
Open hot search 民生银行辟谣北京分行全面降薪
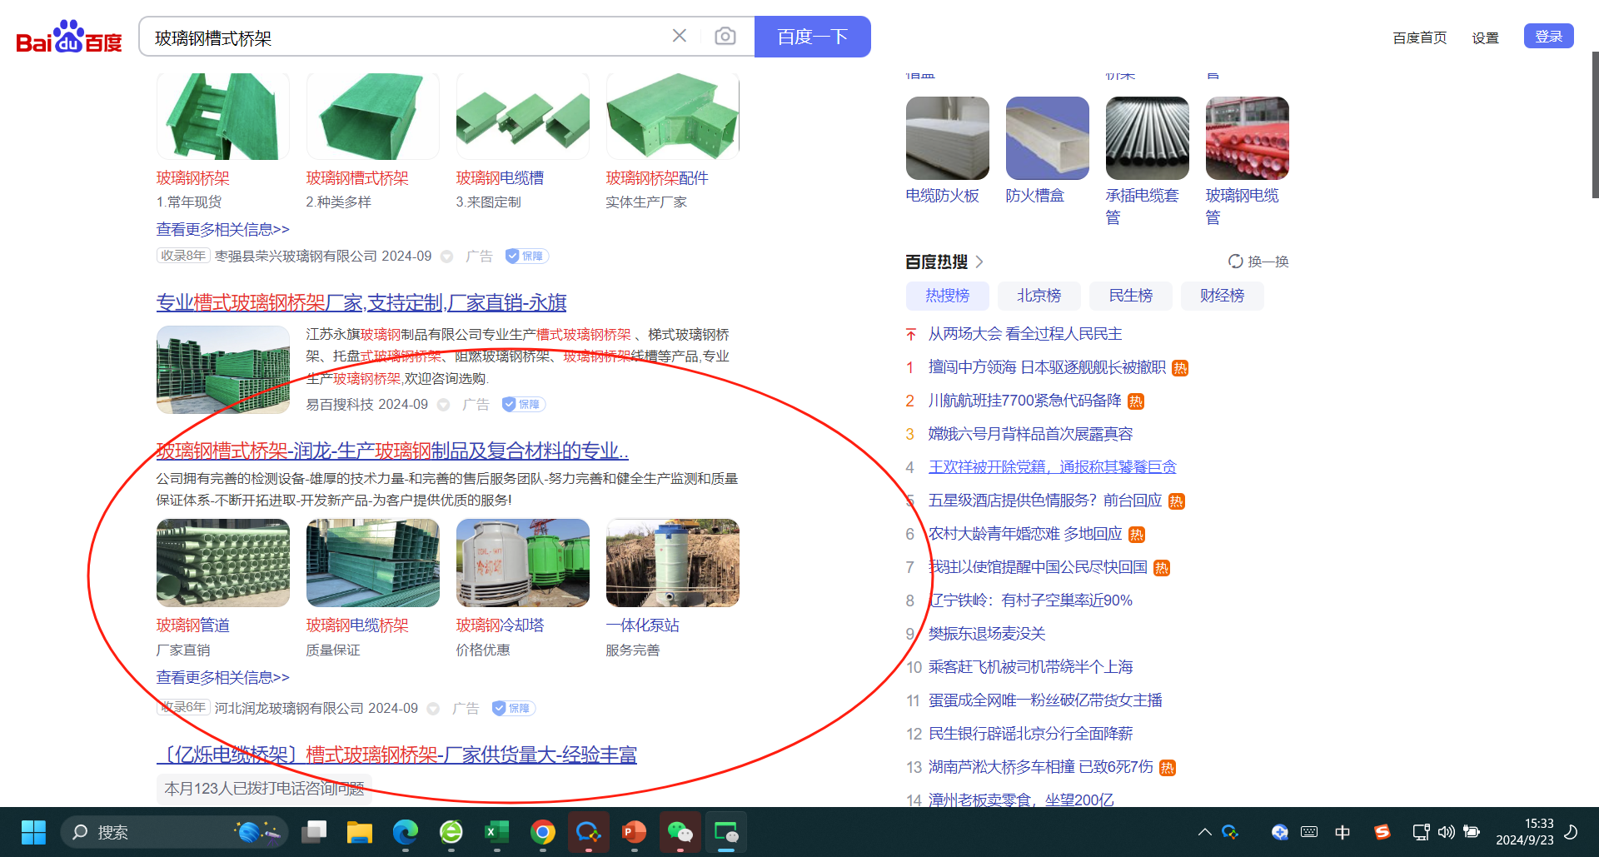click(1031, 734)
